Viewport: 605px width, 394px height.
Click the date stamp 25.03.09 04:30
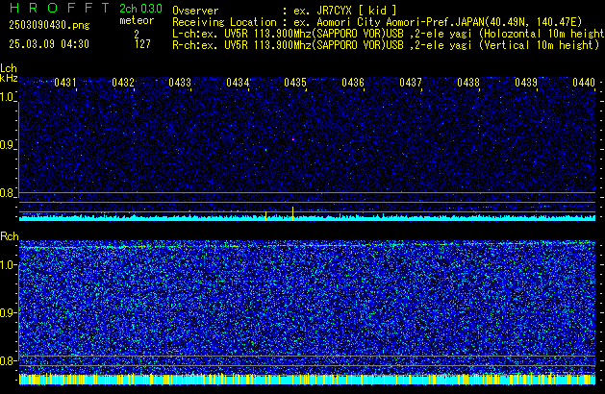(49, 44)
